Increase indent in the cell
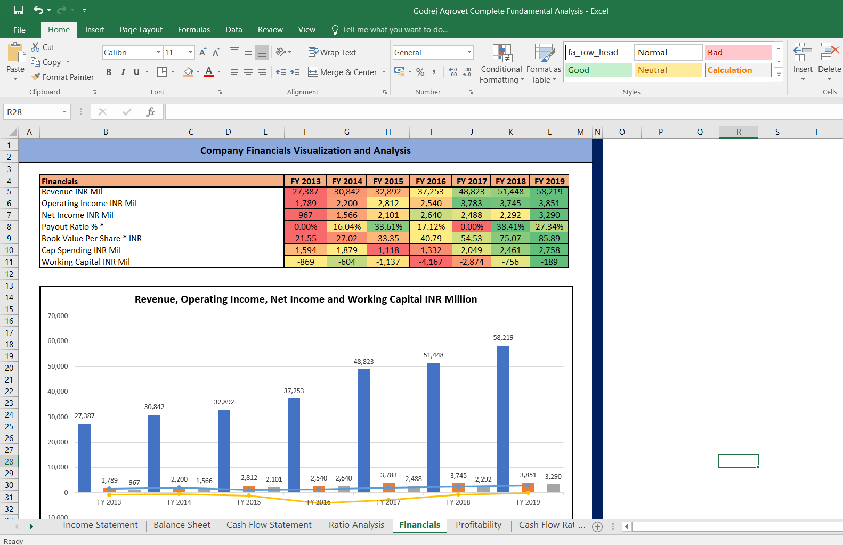Screen dimensions: 843x545 click(295, 72)
